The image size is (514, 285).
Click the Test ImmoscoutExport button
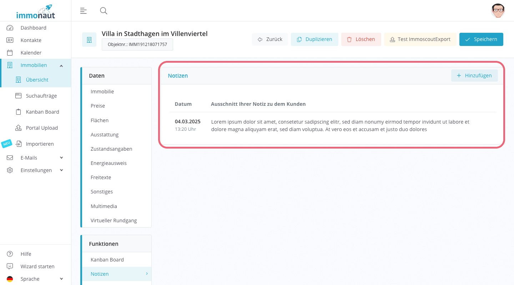pos(420,39)
